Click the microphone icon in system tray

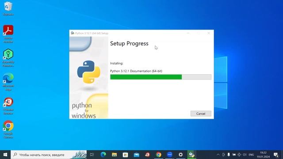click(229, 155)
